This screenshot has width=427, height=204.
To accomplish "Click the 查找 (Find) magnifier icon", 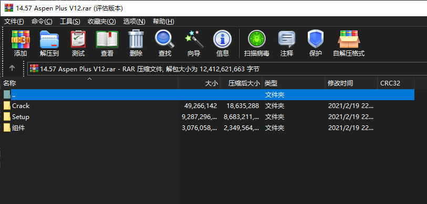I will 165,39.
